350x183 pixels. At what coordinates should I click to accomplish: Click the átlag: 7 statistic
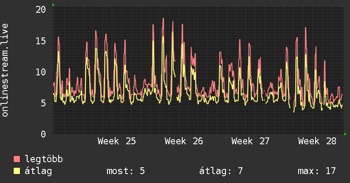221,171
